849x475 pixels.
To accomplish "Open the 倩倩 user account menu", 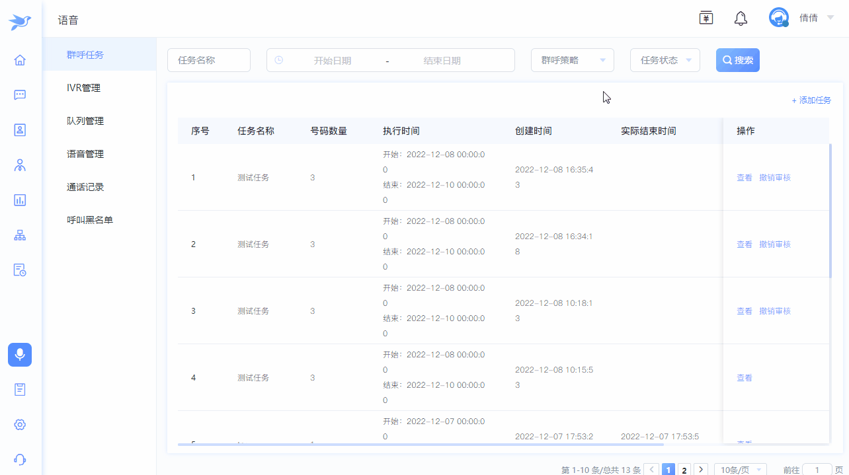I will coord(808,18).
